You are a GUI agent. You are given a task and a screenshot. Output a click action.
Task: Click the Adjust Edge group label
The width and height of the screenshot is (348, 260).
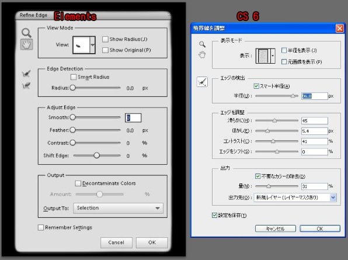[x=61, y=108]
